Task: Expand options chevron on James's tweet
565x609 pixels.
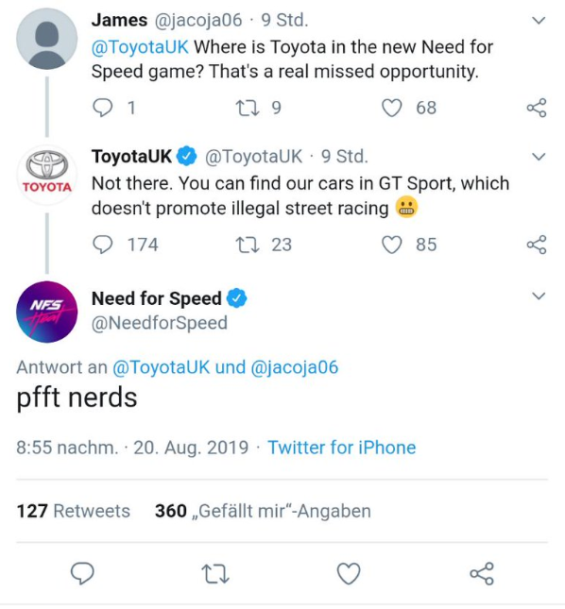Action: point(539,20)
